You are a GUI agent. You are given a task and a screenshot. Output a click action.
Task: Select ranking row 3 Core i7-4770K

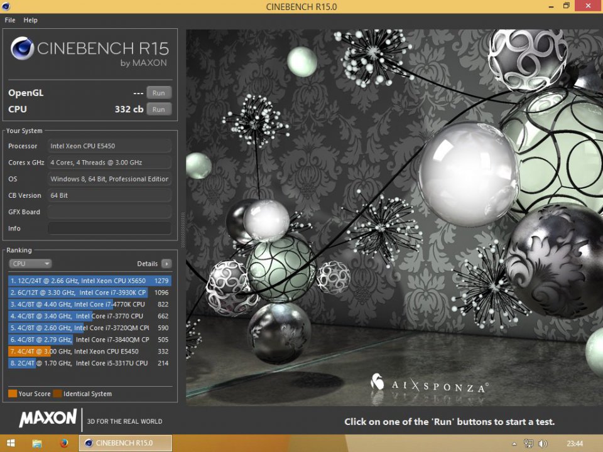coord(89,304)
